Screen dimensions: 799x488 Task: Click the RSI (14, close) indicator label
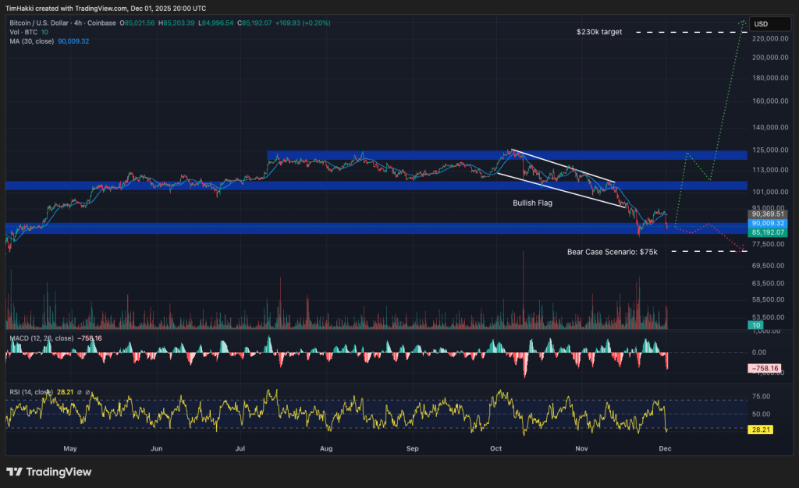click(x=31, y=392)
